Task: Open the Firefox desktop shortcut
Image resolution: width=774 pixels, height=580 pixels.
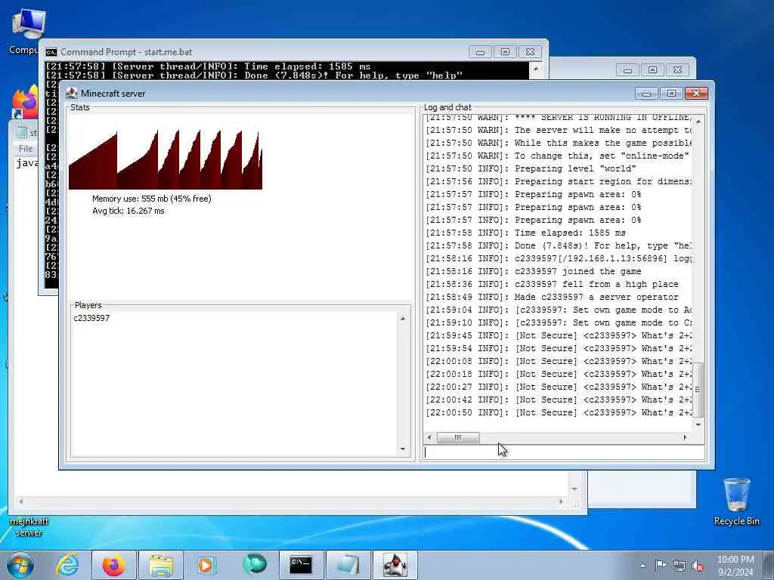Action: click(25, 102)
